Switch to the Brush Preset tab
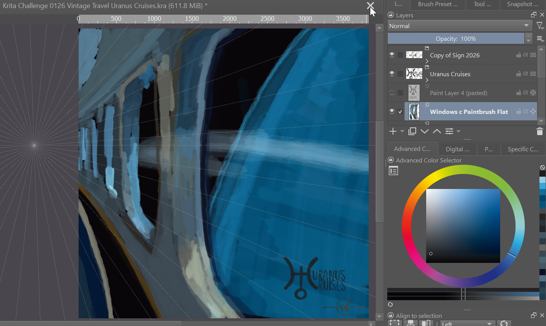Viewport: 546px width, 326px height. pos(438,4)
